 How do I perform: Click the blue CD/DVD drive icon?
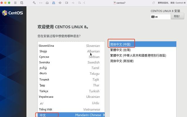click(54, 3)
